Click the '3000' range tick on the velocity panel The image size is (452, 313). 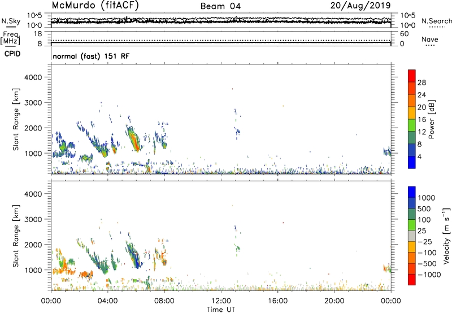[33, 219]
